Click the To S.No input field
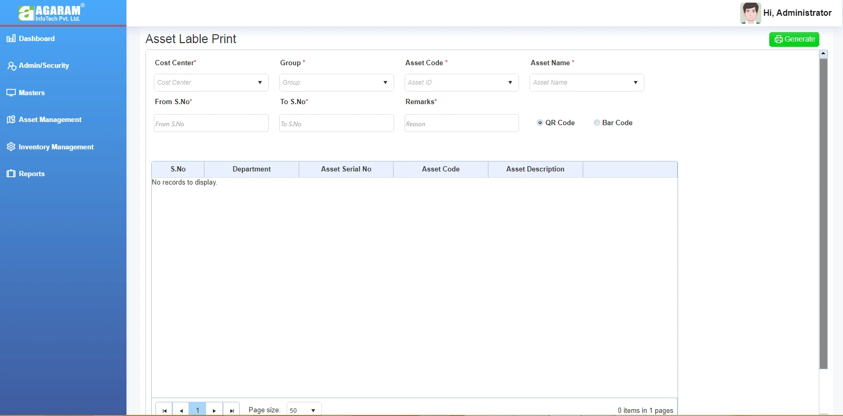This screenshot has height=416, width=843. click(x=337, y=123)
